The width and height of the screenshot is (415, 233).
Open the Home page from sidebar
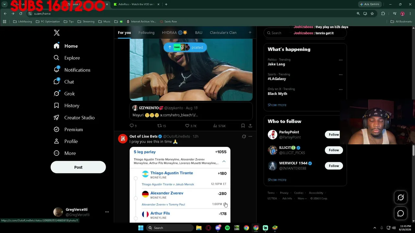[x=66, y=46]
